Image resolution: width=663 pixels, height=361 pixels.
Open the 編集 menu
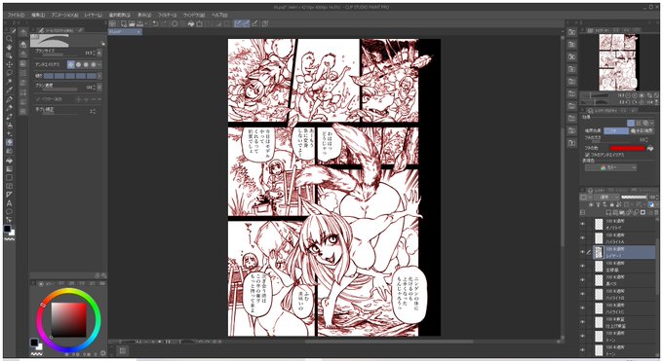(38, 15)
